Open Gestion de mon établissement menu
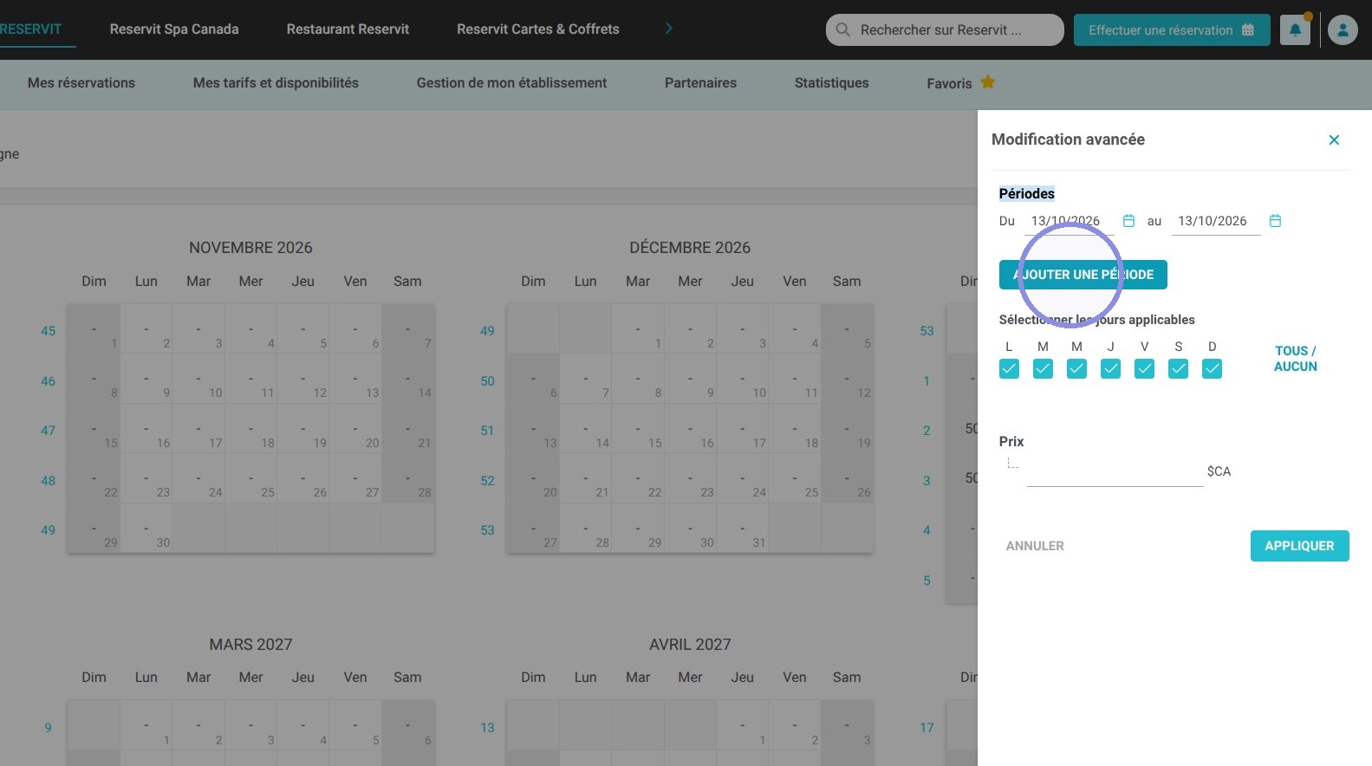This screenshot has height=766, width=1372. point(511,83)
